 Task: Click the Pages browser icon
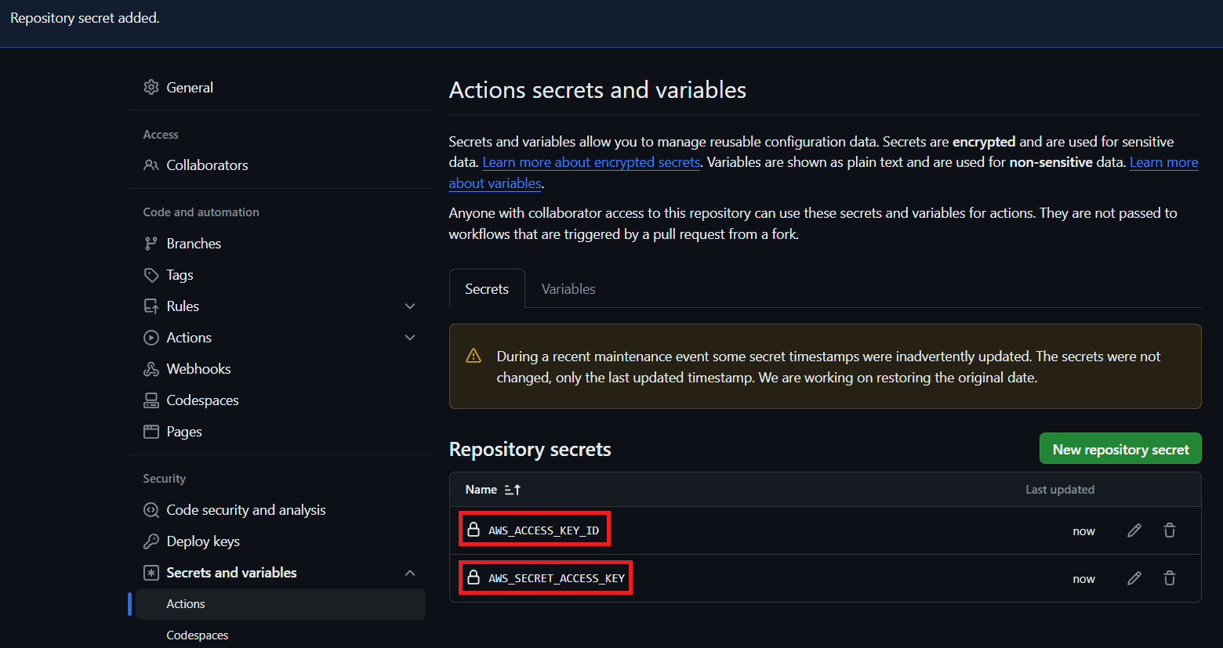click(x=151, y=432)
